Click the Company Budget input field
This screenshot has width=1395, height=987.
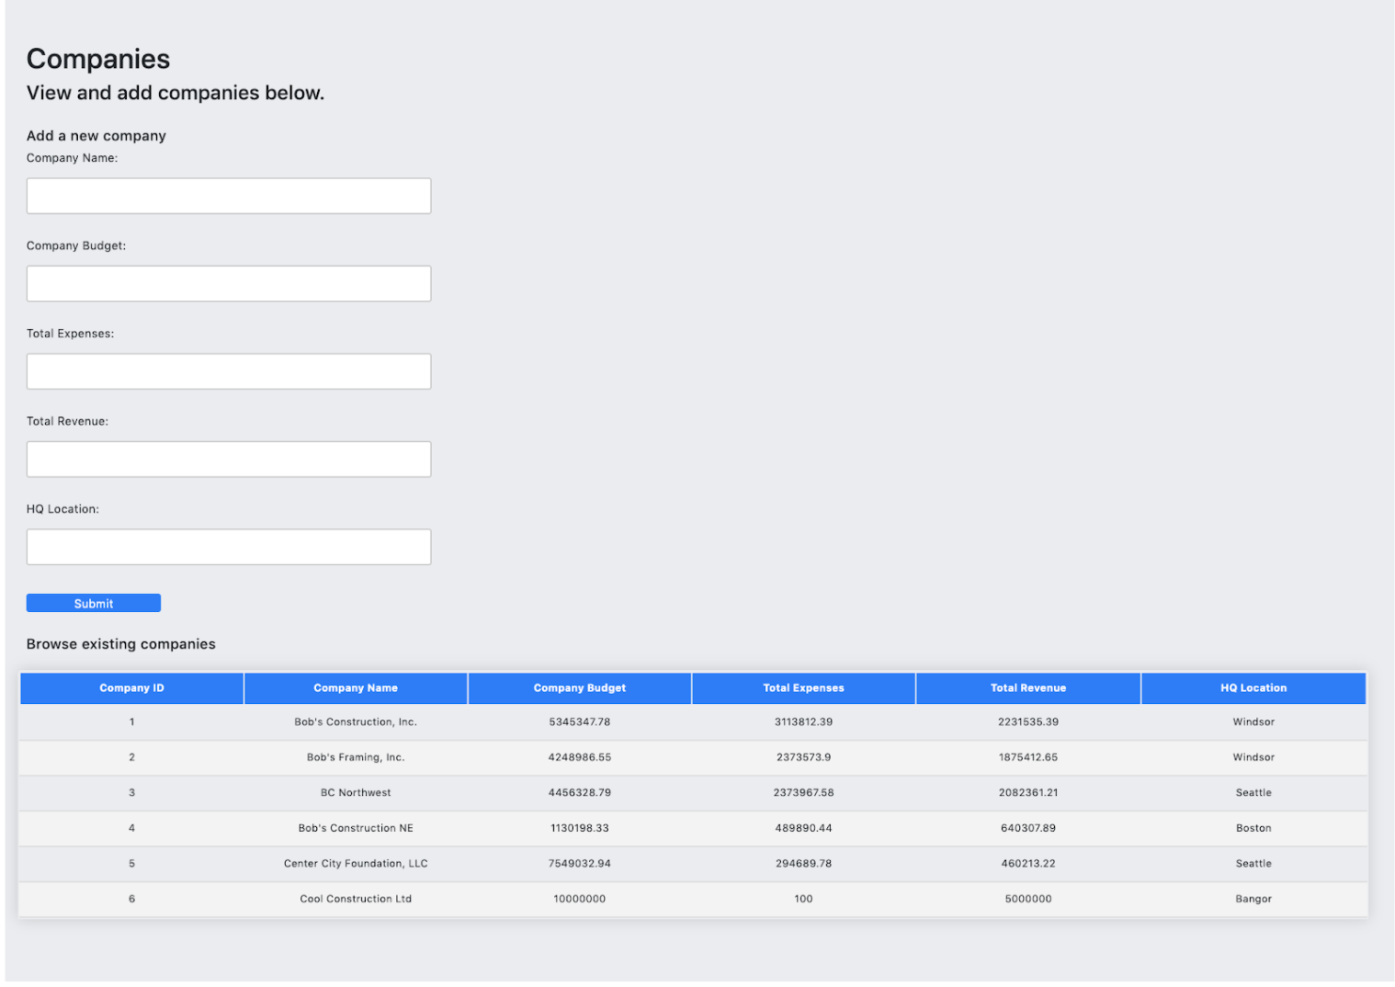pos(228,283)
